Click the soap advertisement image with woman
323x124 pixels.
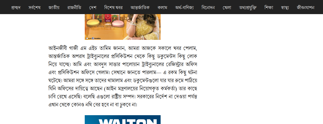pyautogui.click(x=123, y=27)
